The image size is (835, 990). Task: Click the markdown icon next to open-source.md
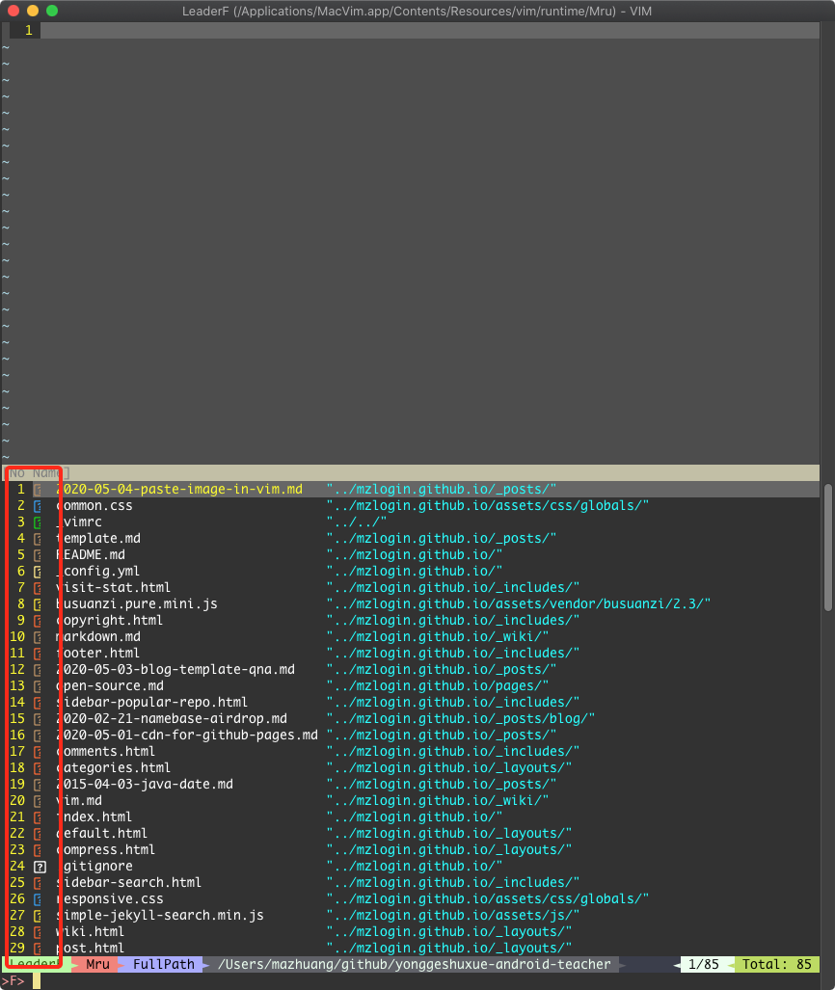tap(39, 685)
